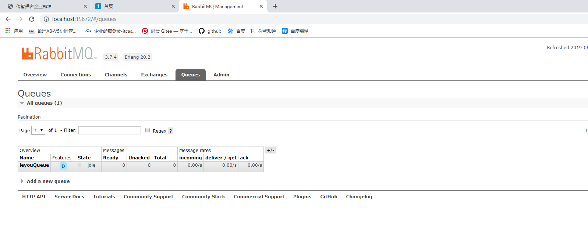
Task: Open the Commercial Support footer link
Action: click(259, 196)
